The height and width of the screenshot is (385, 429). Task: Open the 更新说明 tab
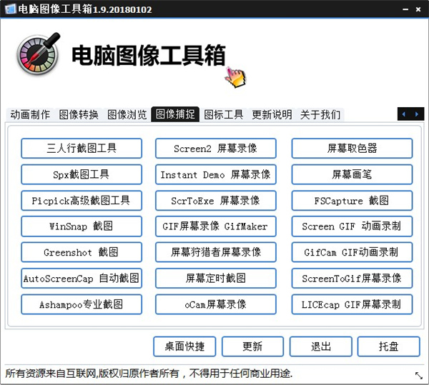[x=272, y=114]
